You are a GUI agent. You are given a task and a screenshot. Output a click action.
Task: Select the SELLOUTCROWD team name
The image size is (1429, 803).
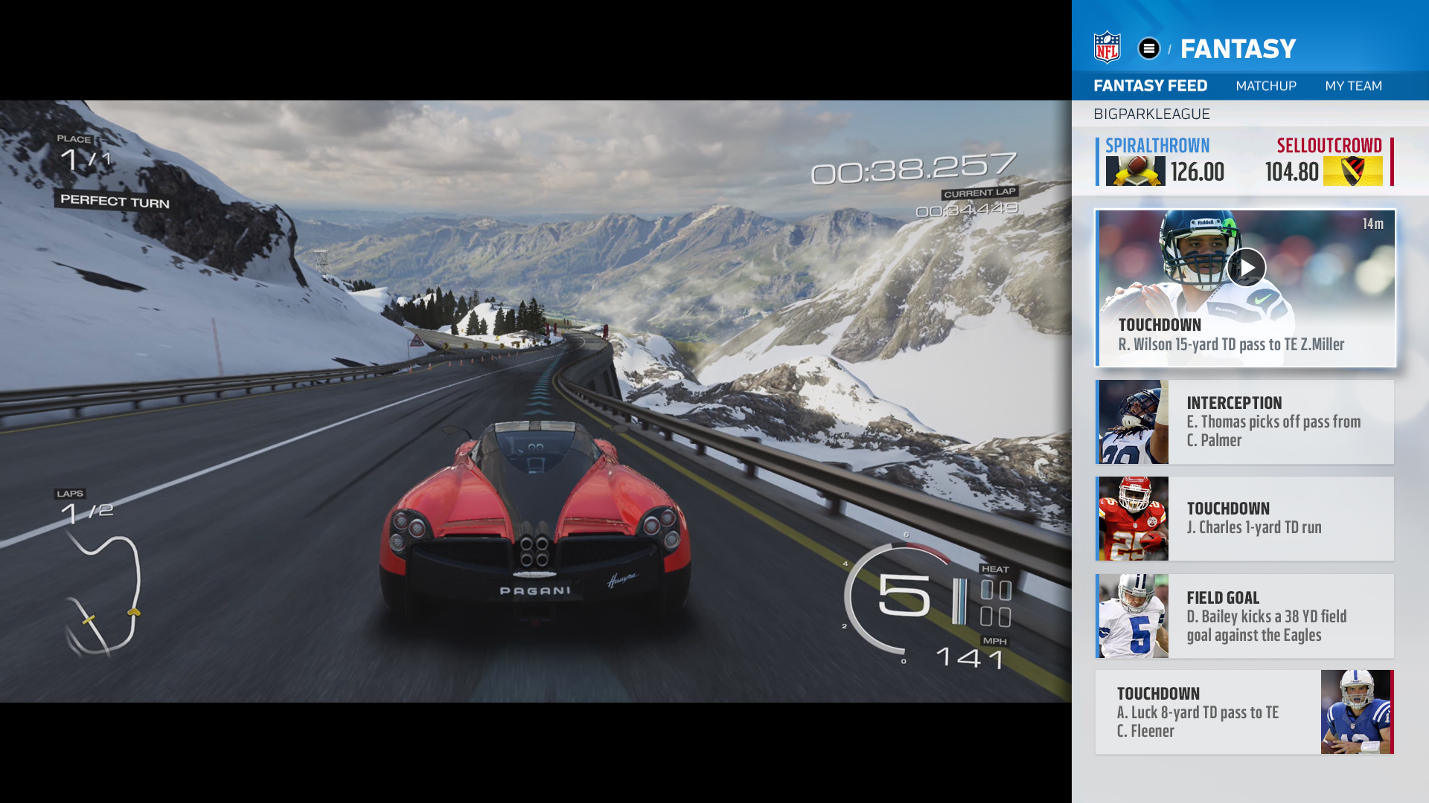point(1329,145)
